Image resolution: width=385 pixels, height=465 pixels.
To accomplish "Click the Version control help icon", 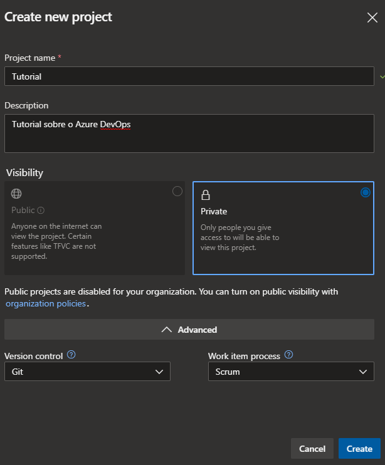I will tap(71, 354).
